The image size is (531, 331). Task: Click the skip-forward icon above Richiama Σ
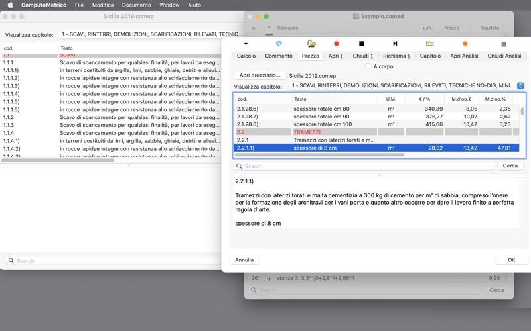tap(395, 44)
